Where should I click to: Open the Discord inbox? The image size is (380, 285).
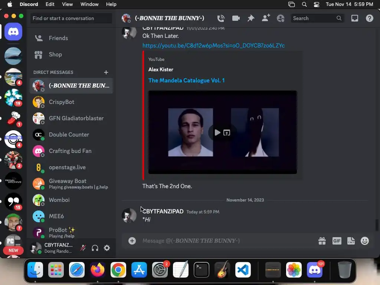pyautogui.click(x=354, y=18)
